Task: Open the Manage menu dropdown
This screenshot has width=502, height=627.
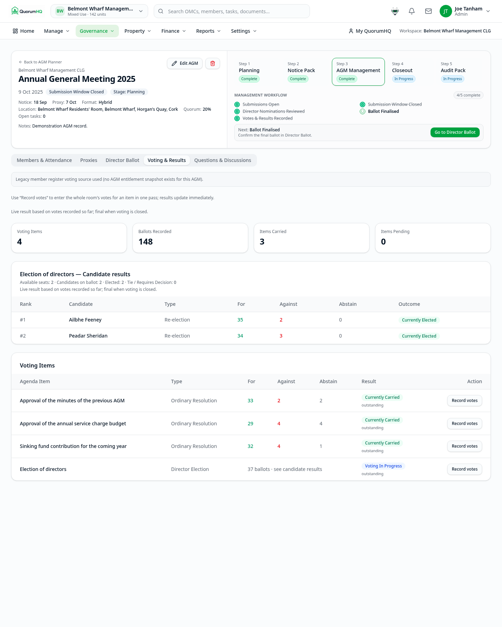Action: point(56,31)
